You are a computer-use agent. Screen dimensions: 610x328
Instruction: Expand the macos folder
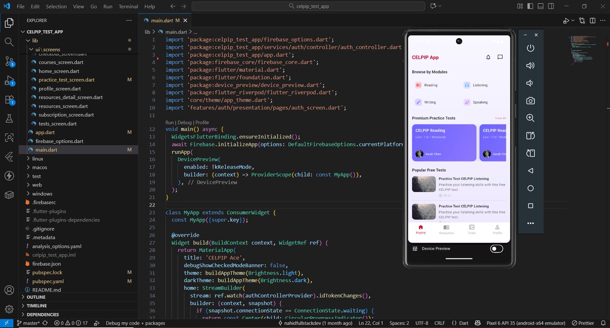[40, 168]
